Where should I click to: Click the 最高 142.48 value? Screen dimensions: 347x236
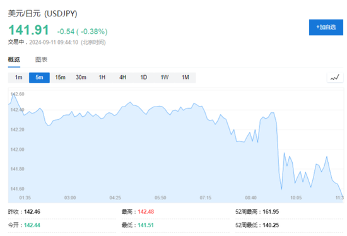146,212
